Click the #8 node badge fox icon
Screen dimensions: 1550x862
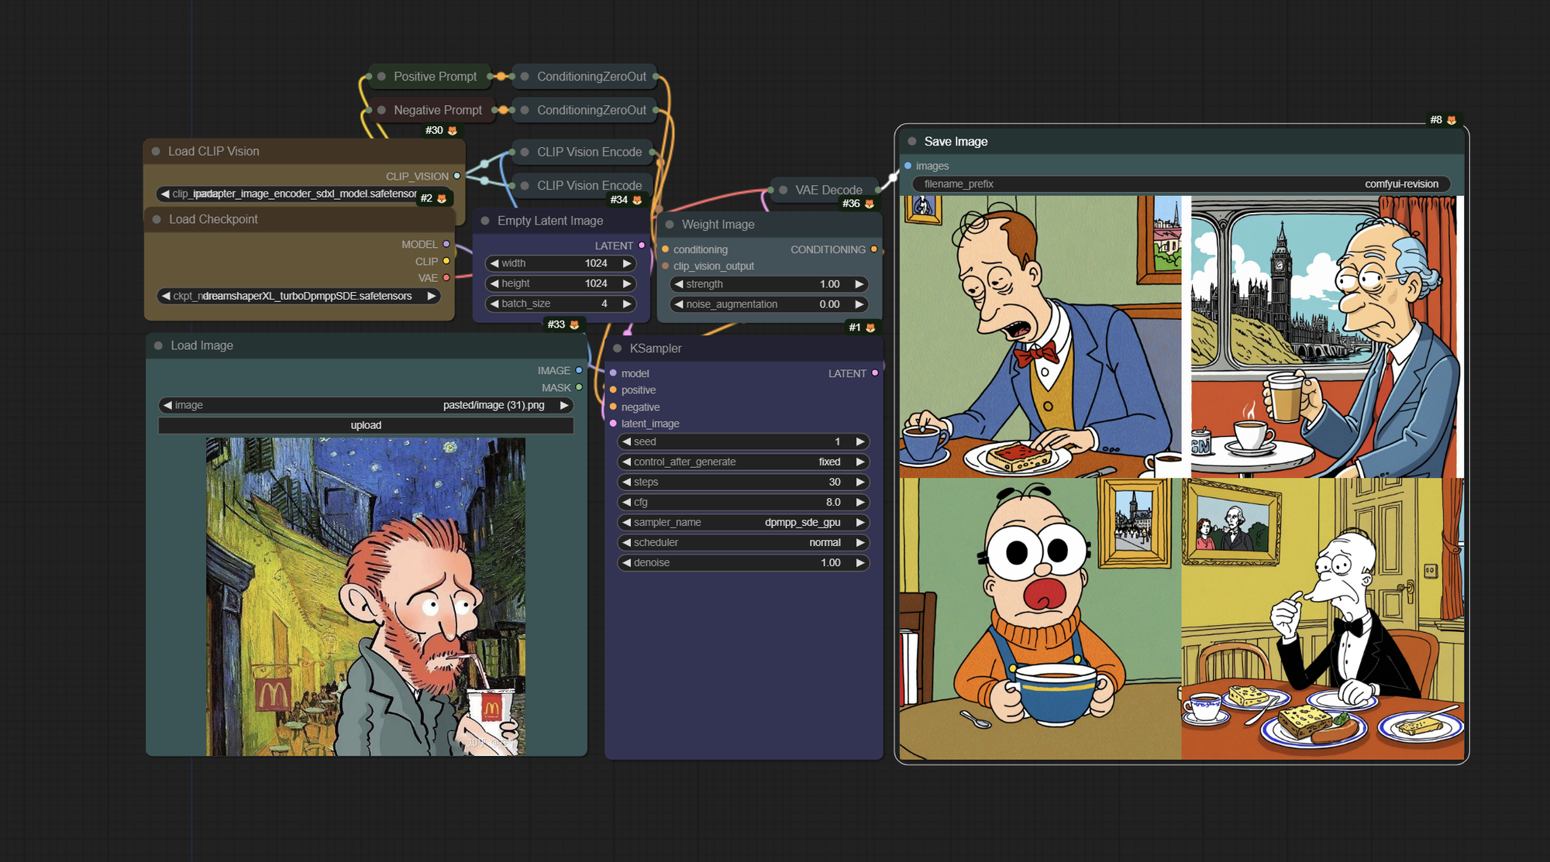coord(1452,120)
